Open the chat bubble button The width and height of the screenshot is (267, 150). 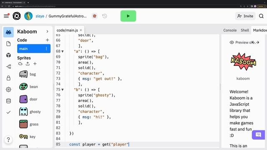coord(258,135)
